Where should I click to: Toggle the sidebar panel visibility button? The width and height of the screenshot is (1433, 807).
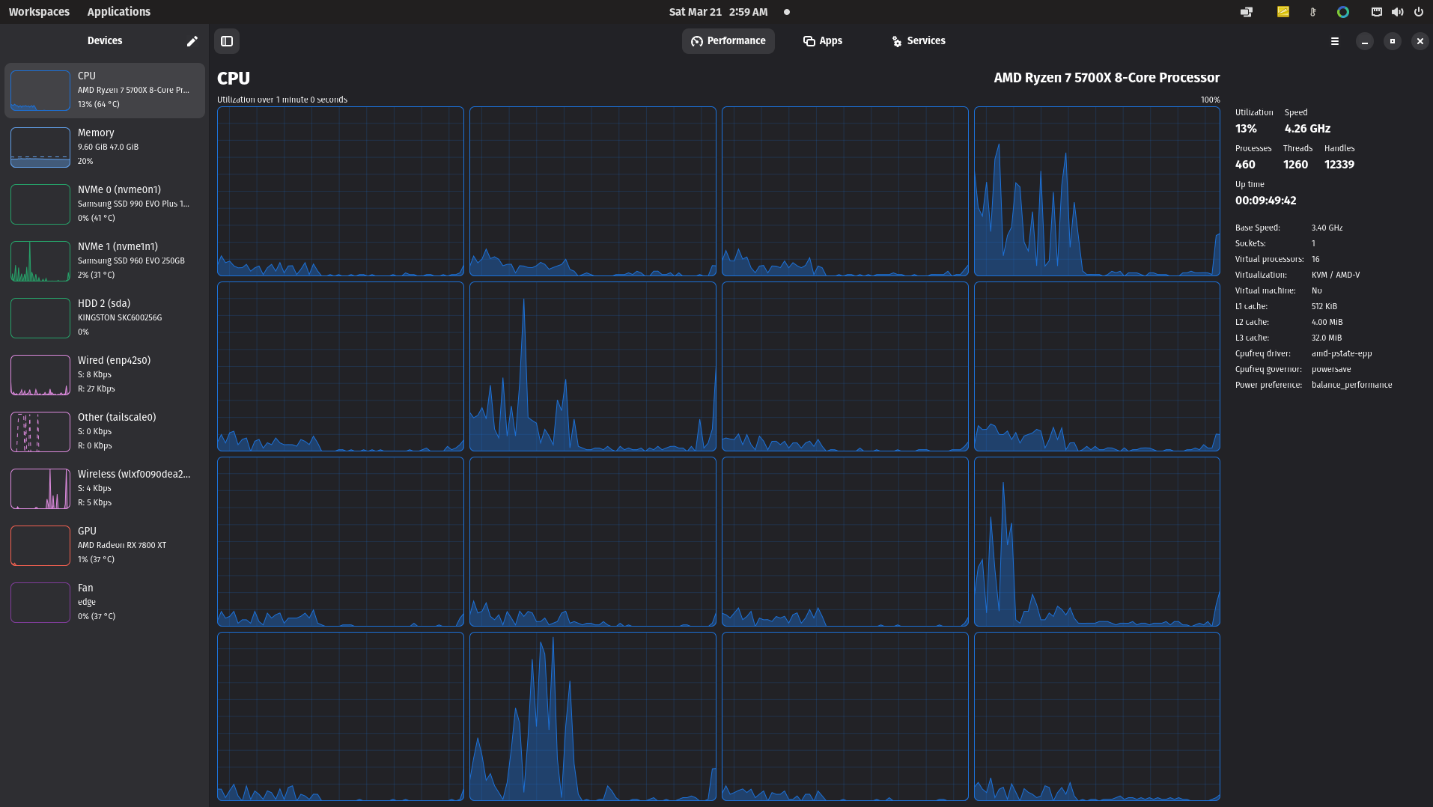click(x=227, y=41)
